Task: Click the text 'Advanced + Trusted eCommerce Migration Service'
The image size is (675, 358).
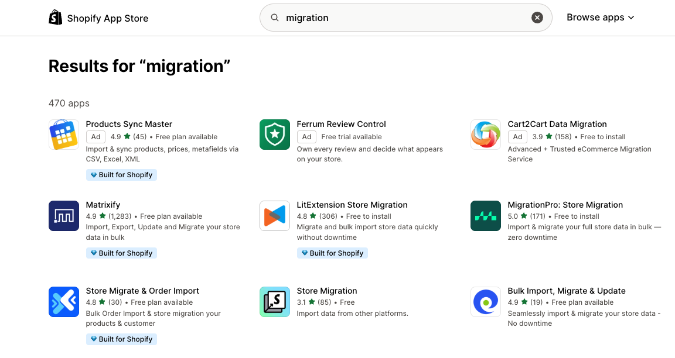Action: (x=579, y=154)
